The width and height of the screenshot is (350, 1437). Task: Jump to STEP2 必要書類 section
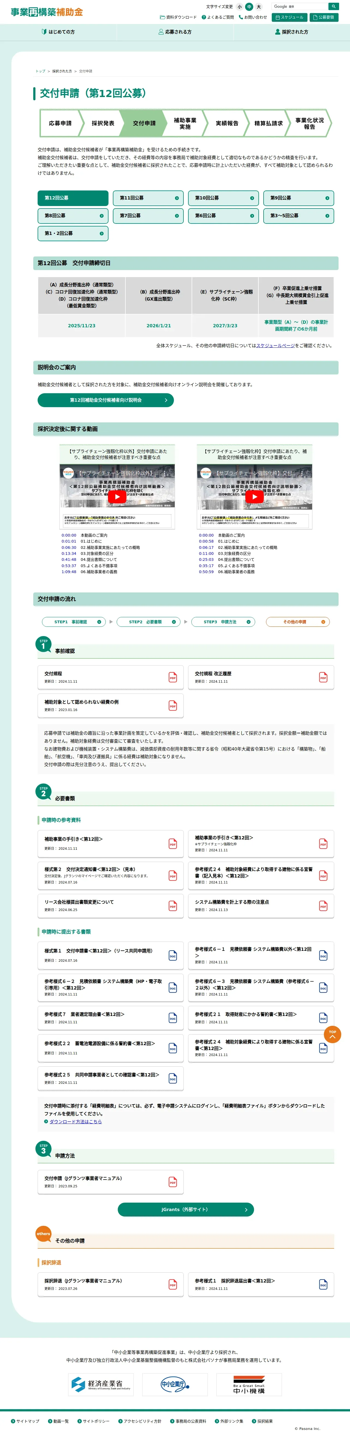pyautogui.click(x=149, y=621)
